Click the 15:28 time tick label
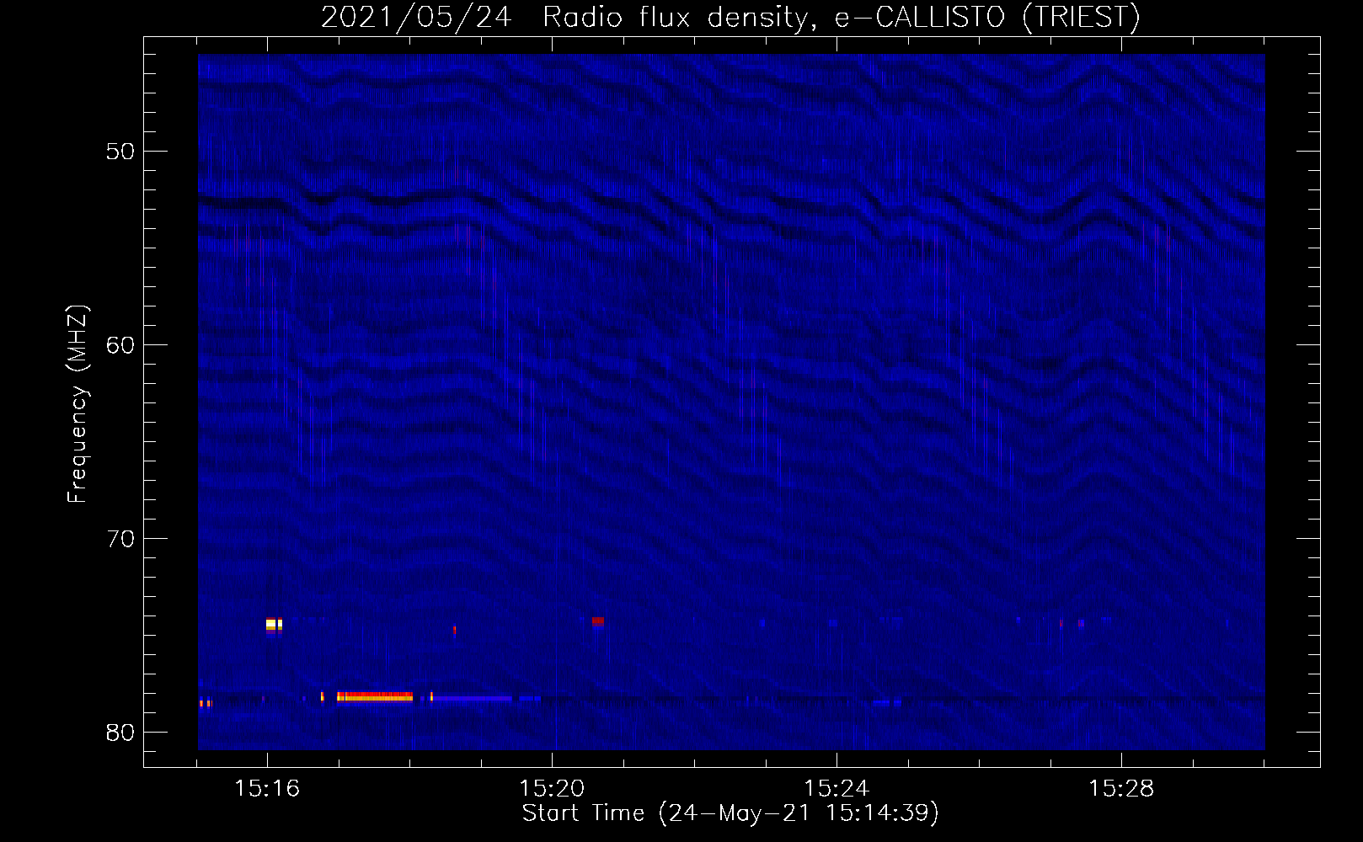1363x842 pixels. point(1121,789)
